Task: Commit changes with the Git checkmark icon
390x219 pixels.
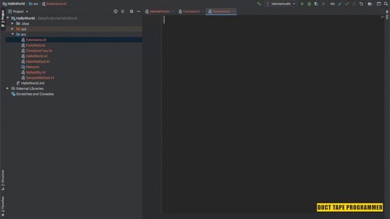Action: [x=347, y=4]
